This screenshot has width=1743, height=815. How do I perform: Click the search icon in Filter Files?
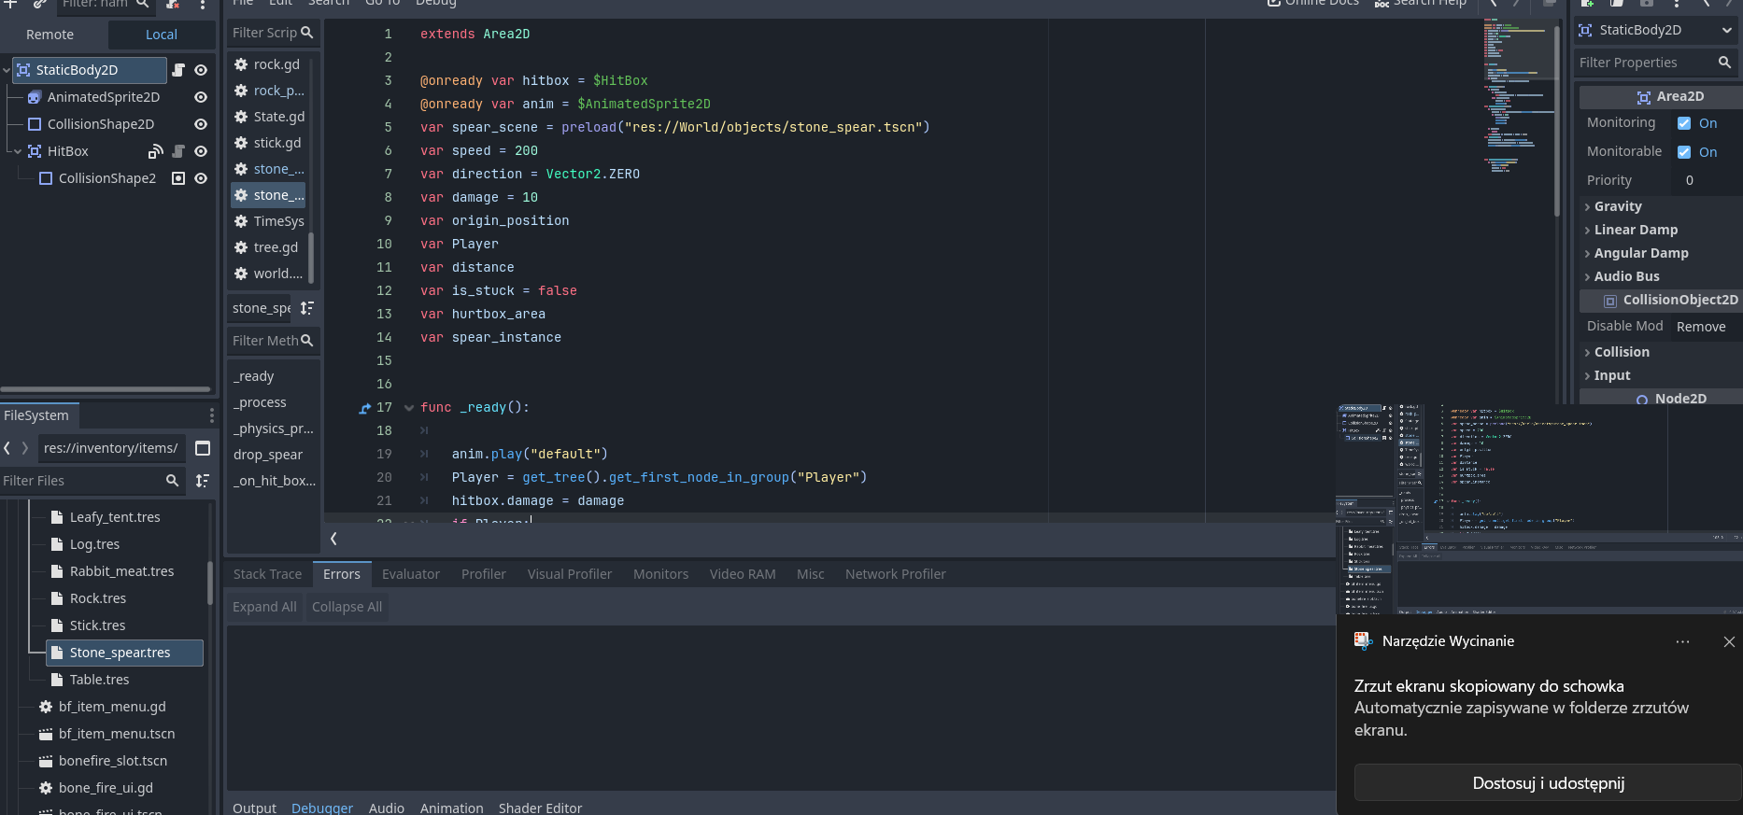172,481
